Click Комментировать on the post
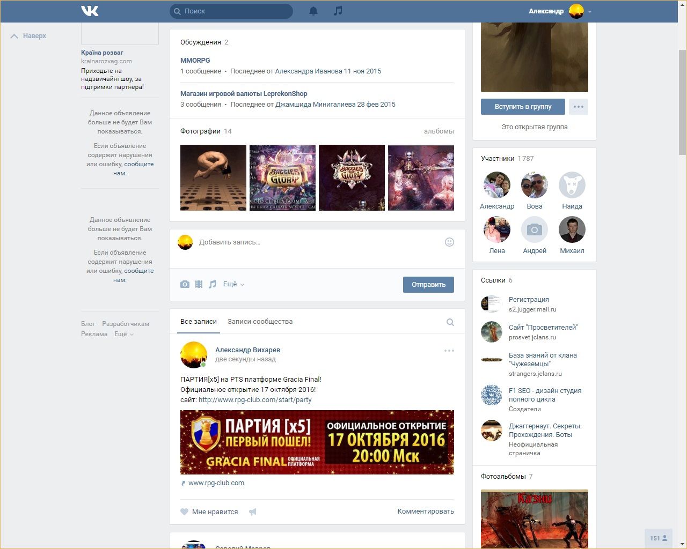 point(426,511)
